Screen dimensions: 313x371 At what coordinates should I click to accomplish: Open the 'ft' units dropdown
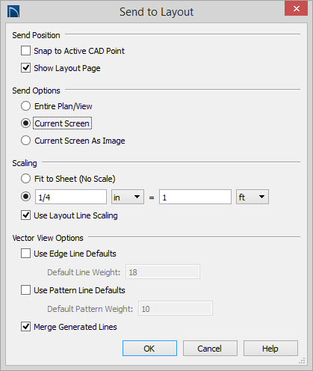252,197
